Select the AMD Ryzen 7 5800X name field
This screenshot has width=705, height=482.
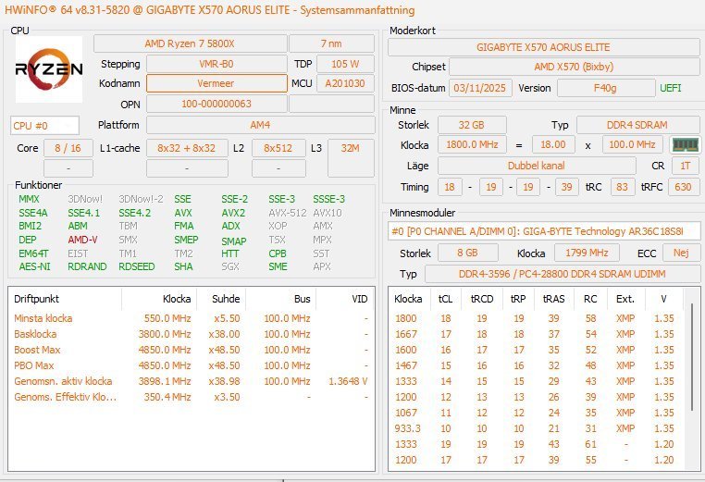coord(189,44)
